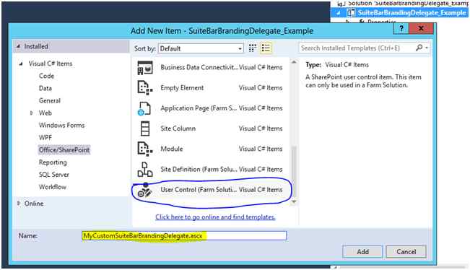Image resolution: width=470 pixels, height=270 pixels.
Task: Switch to small icons grid view
Action: (x=253, y=48)
